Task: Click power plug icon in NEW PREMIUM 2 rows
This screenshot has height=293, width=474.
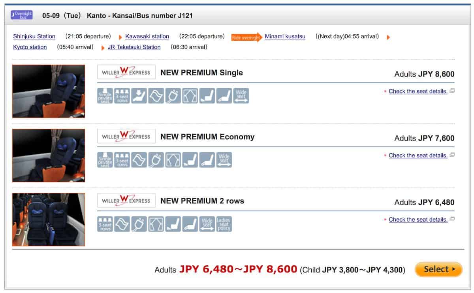Action: pyautogui.click(x=139, y=224)
